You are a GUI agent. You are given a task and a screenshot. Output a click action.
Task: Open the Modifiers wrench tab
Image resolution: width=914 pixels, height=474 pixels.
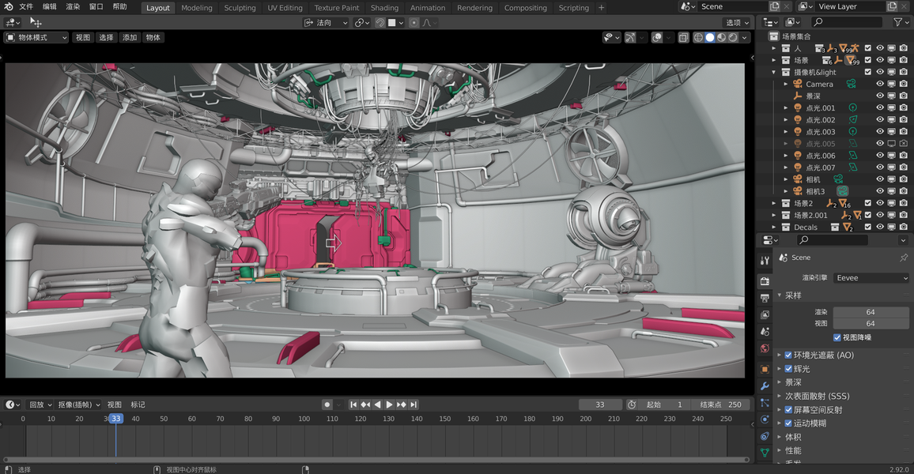[765, 386]
